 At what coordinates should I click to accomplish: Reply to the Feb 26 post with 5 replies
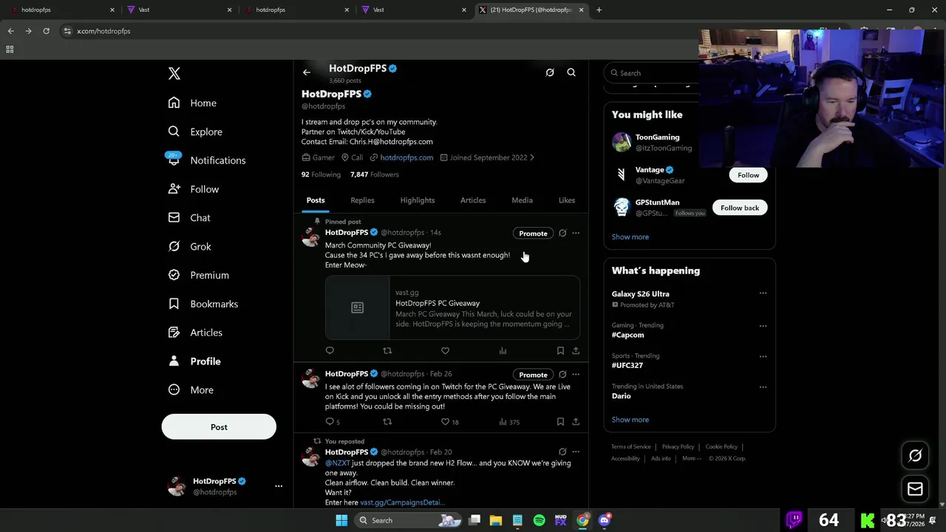click(x=333, y=422)
